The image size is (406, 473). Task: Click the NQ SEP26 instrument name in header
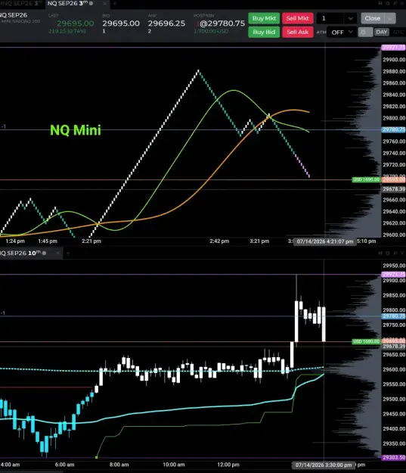click(14, 15)
